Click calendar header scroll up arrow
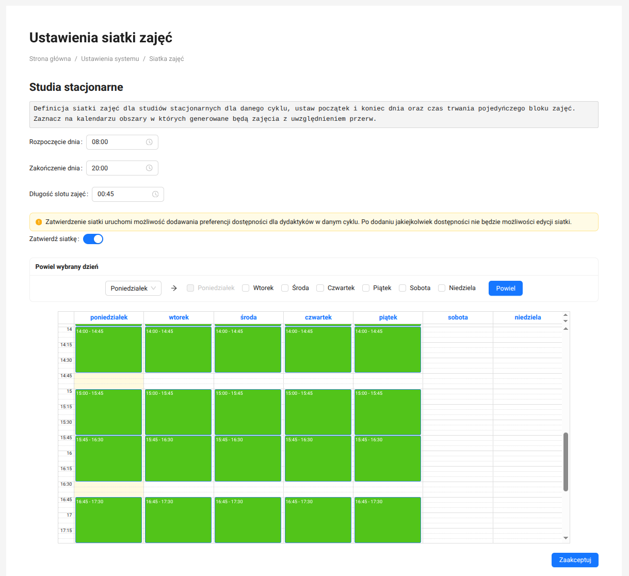Screen dimensions: 629x576 [566, 315]
